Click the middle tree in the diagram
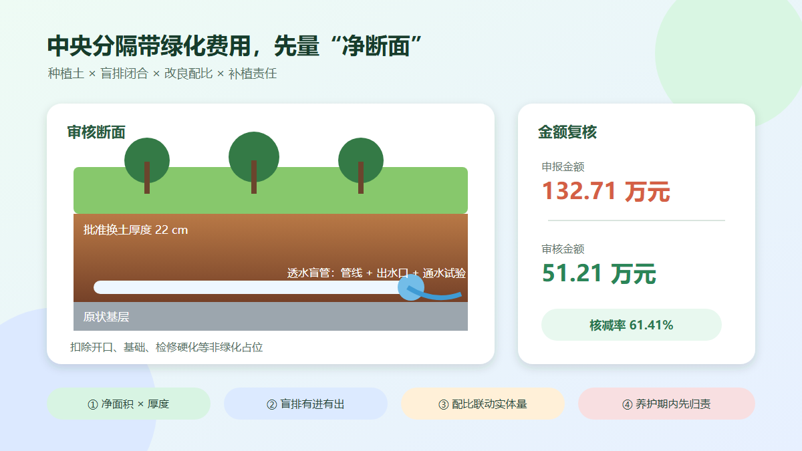Viewport: 802px width, 451px height. 254,163
